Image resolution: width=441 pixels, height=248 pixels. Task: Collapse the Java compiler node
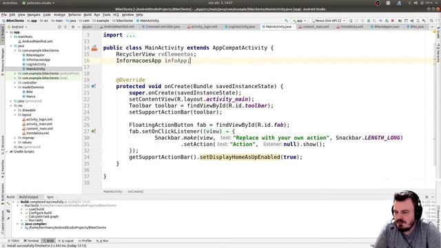click(18, 224)
